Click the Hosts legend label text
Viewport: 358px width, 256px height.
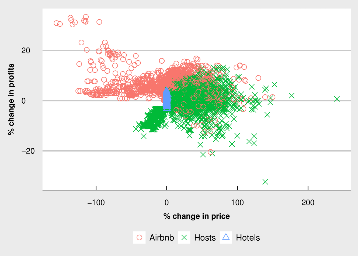(x=205, y=238)
